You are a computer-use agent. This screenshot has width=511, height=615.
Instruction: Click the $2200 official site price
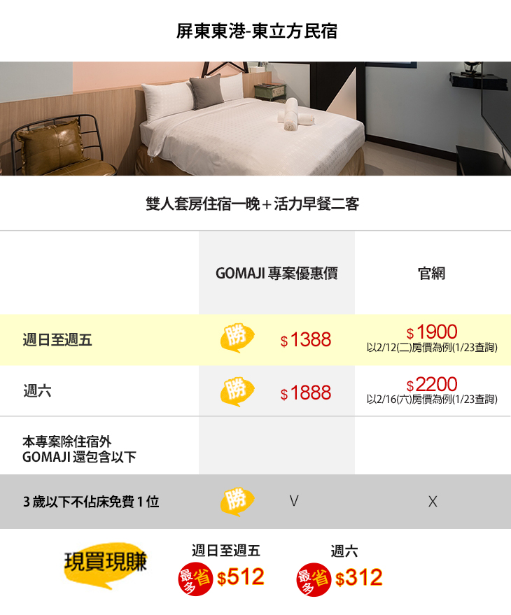(432, 385)
